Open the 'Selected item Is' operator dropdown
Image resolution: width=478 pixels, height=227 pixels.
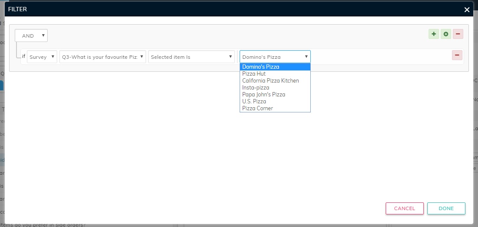click(192, 57)
